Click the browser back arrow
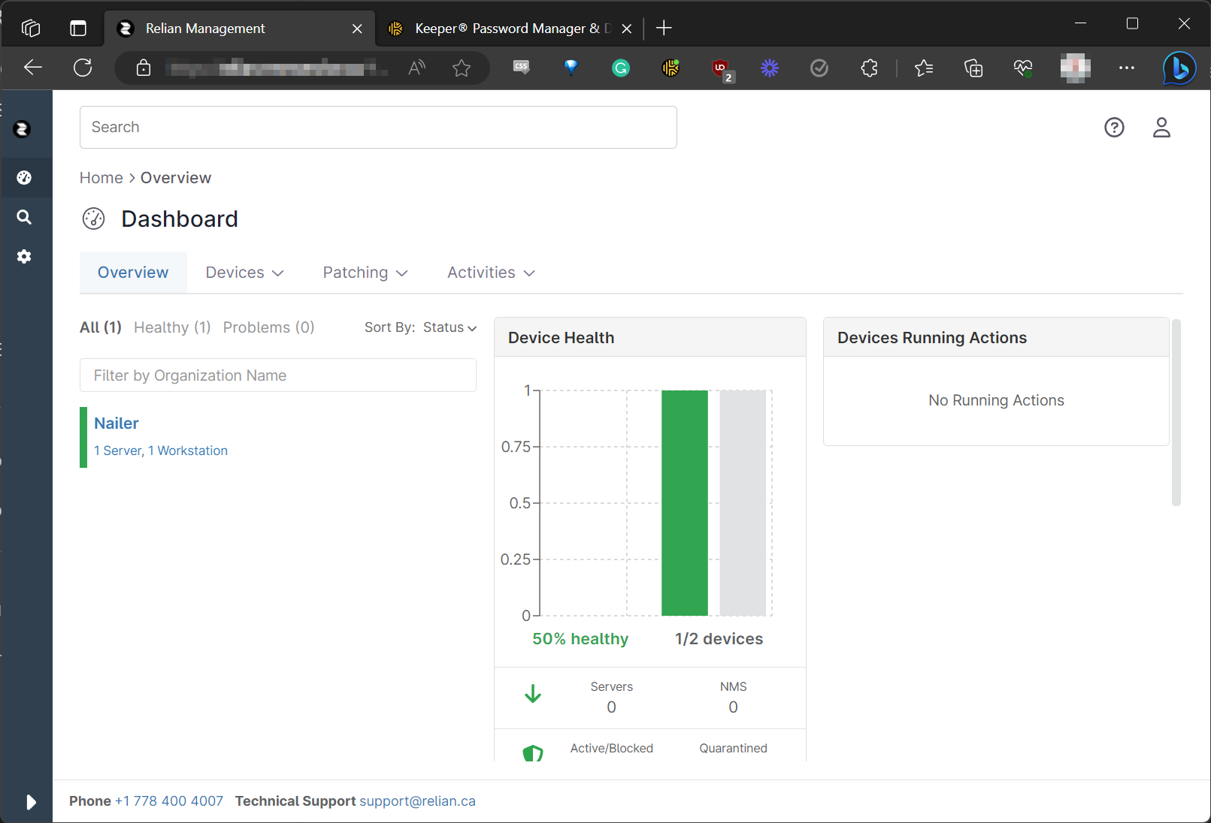1211x823 pixels. click(33, 68)
